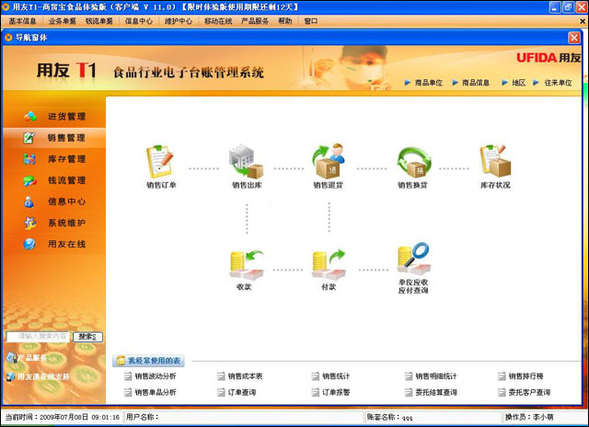Screen dimensions: 589x427
Task: Open the 窗口 menu
Action: click(x=311, y=21)
